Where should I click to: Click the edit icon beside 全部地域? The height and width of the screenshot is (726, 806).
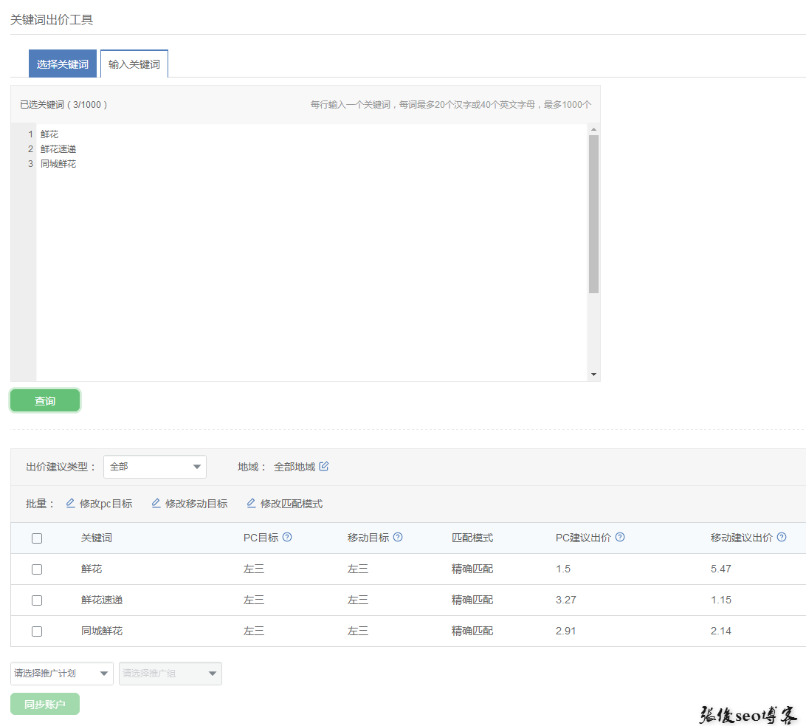pyautogui.click(x=324, y=466)
